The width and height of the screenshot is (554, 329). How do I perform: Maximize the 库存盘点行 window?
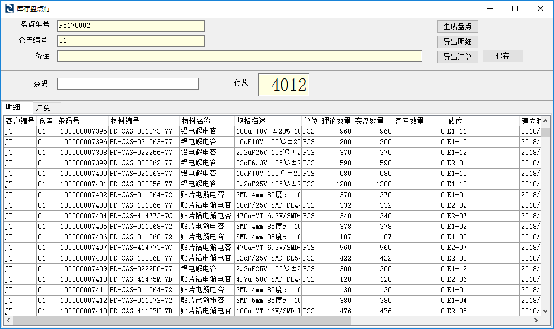pyautogui.click(x=515, y=8)
